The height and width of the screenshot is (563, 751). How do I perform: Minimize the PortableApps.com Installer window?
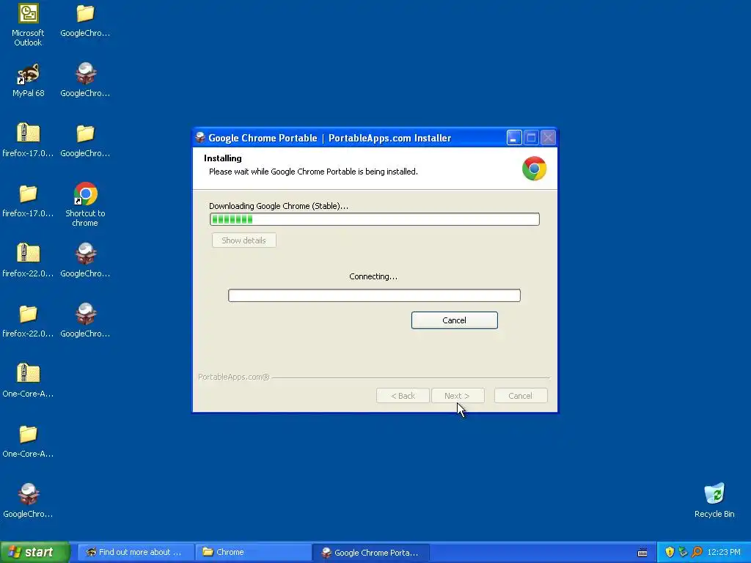click(514, 138)
